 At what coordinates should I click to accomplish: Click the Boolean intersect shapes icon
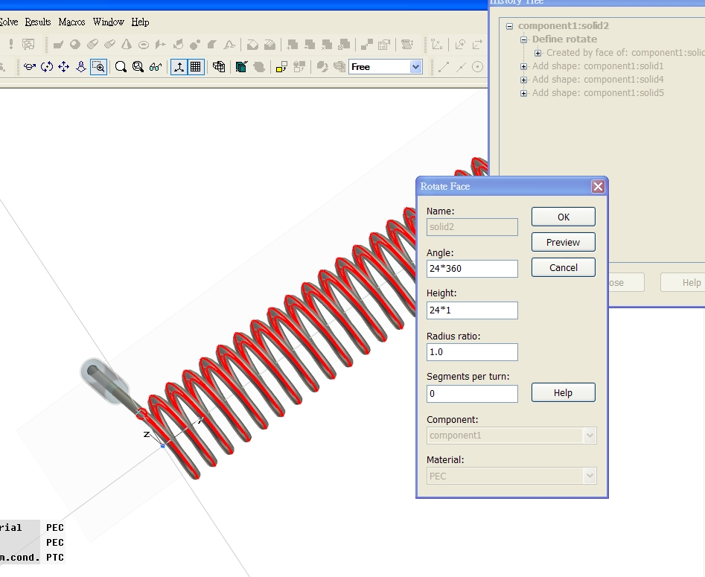coord(327,44)
